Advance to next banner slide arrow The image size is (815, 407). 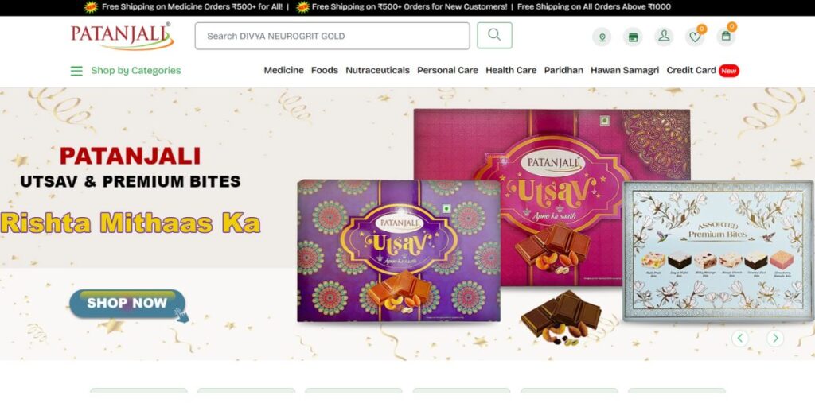775,339
